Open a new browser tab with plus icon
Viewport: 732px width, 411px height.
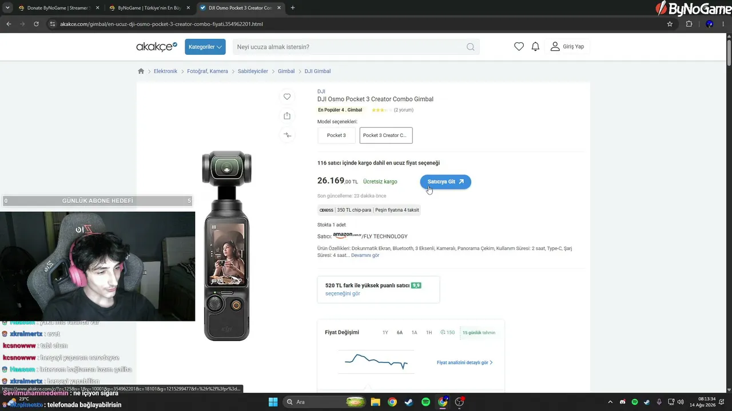[x=293, y=8]
